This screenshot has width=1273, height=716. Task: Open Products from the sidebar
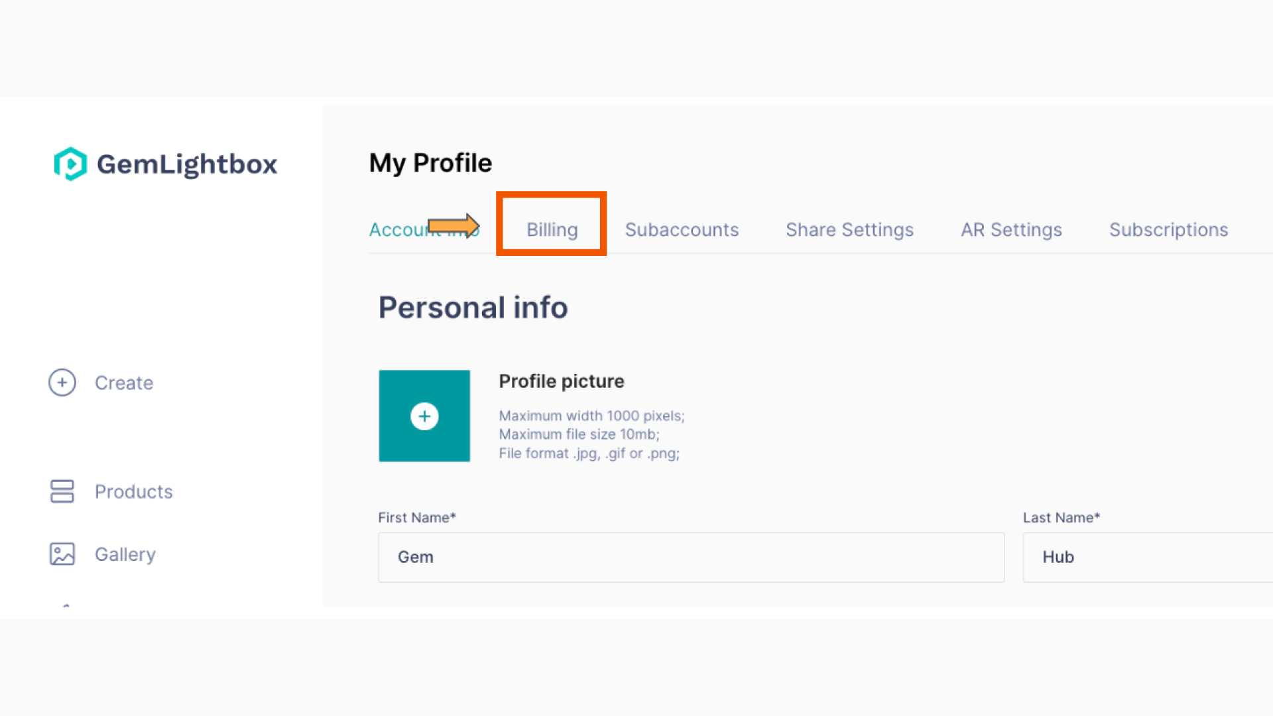(x=133, y=491)
